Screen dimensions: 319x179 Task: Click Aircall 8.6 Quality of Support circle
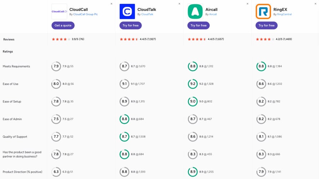[x=193, y=137]
